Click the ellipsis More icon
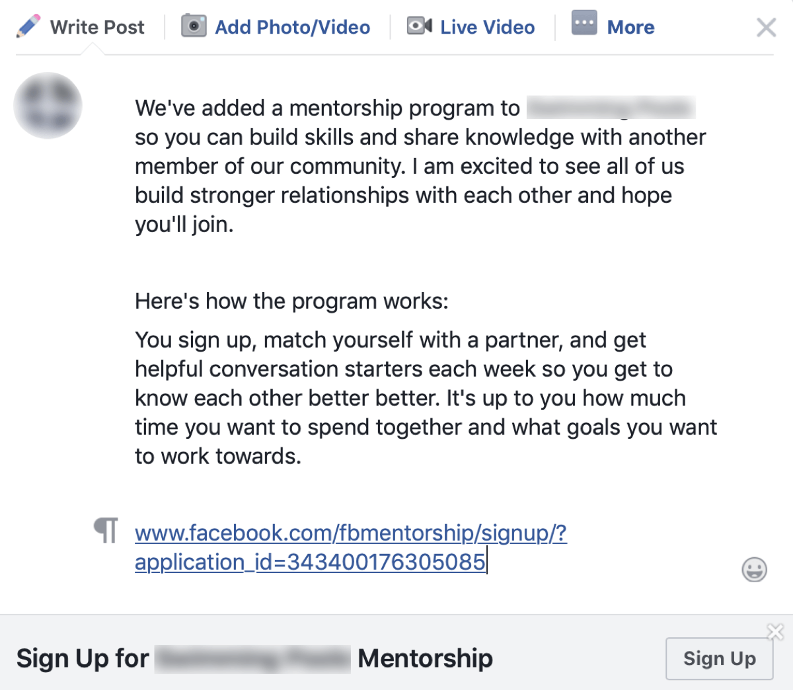This screenshot has width=793, height=690. (x=584, y=23)
